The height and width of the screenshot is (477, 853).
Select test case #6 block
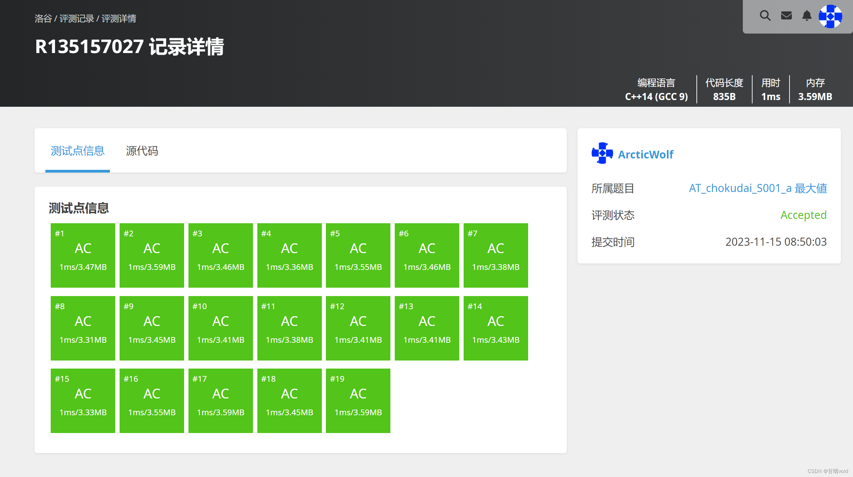(x=427, y=255)
